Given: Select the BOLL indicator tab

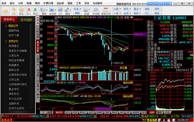Looking at the screenshot, I should (83, 112).
